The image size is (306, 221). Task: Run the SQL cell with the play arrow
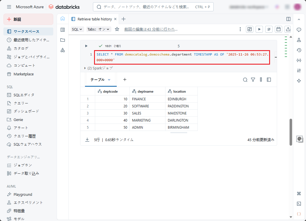click(86, 46)
